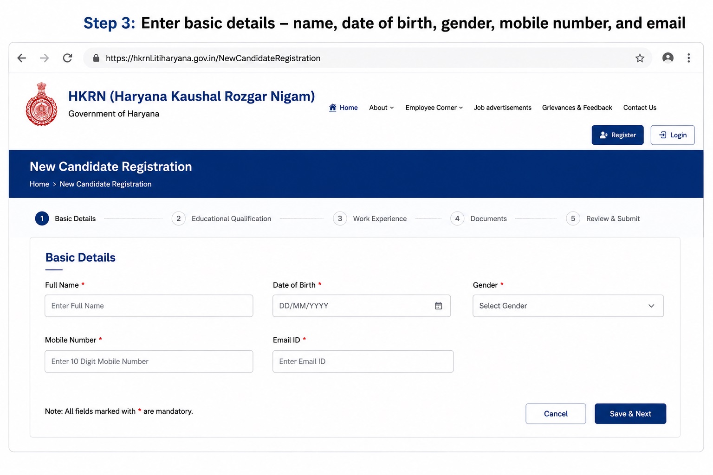Click the HKRN (Haryana Kaushal Rozgar Nigam) title

pos(192,96)
